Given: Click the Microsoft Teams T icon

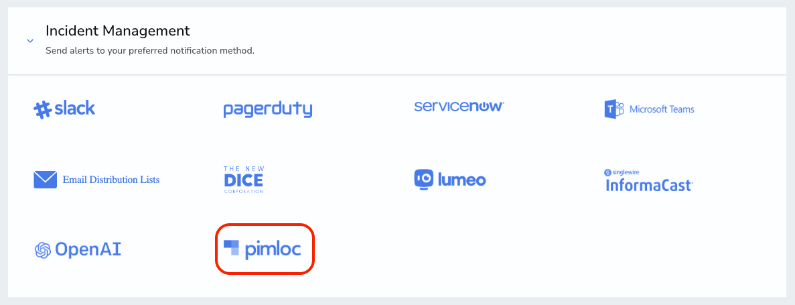Looking at the screenshot, I should click(x=613, y=109).
